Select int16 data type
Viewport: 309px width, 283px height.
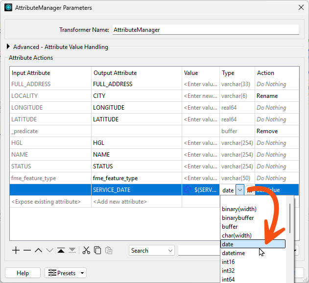tap(253, 262)
